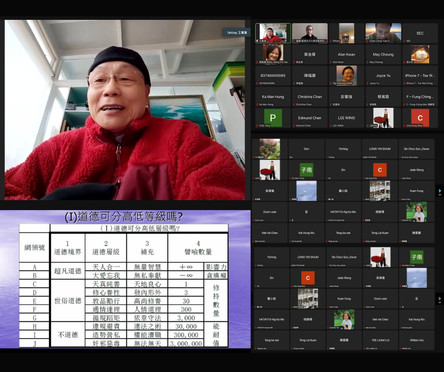Select the green-bordered active speaker thumbnail
444x372 pixels.
(273, 33)
